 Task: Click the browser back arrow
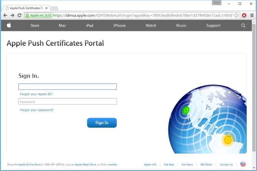tap(5, 15)
